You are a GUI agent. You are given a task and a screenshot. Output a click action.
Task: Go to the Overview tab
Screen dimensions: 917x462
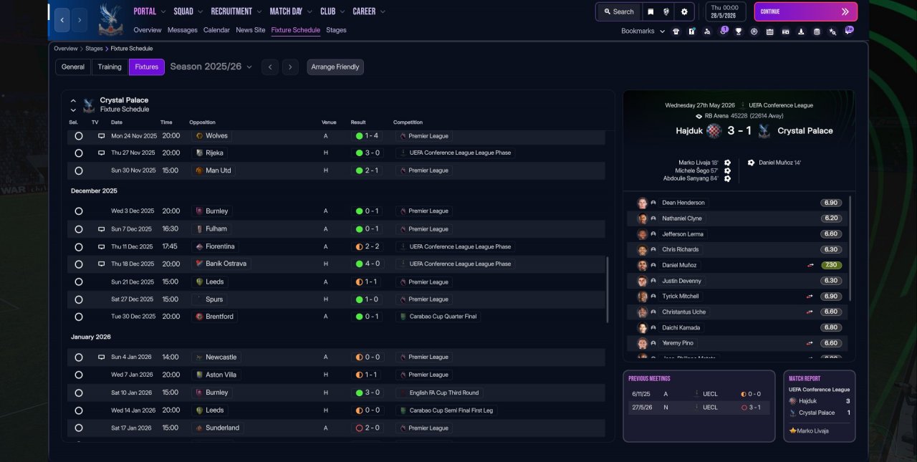click(148, 30)
